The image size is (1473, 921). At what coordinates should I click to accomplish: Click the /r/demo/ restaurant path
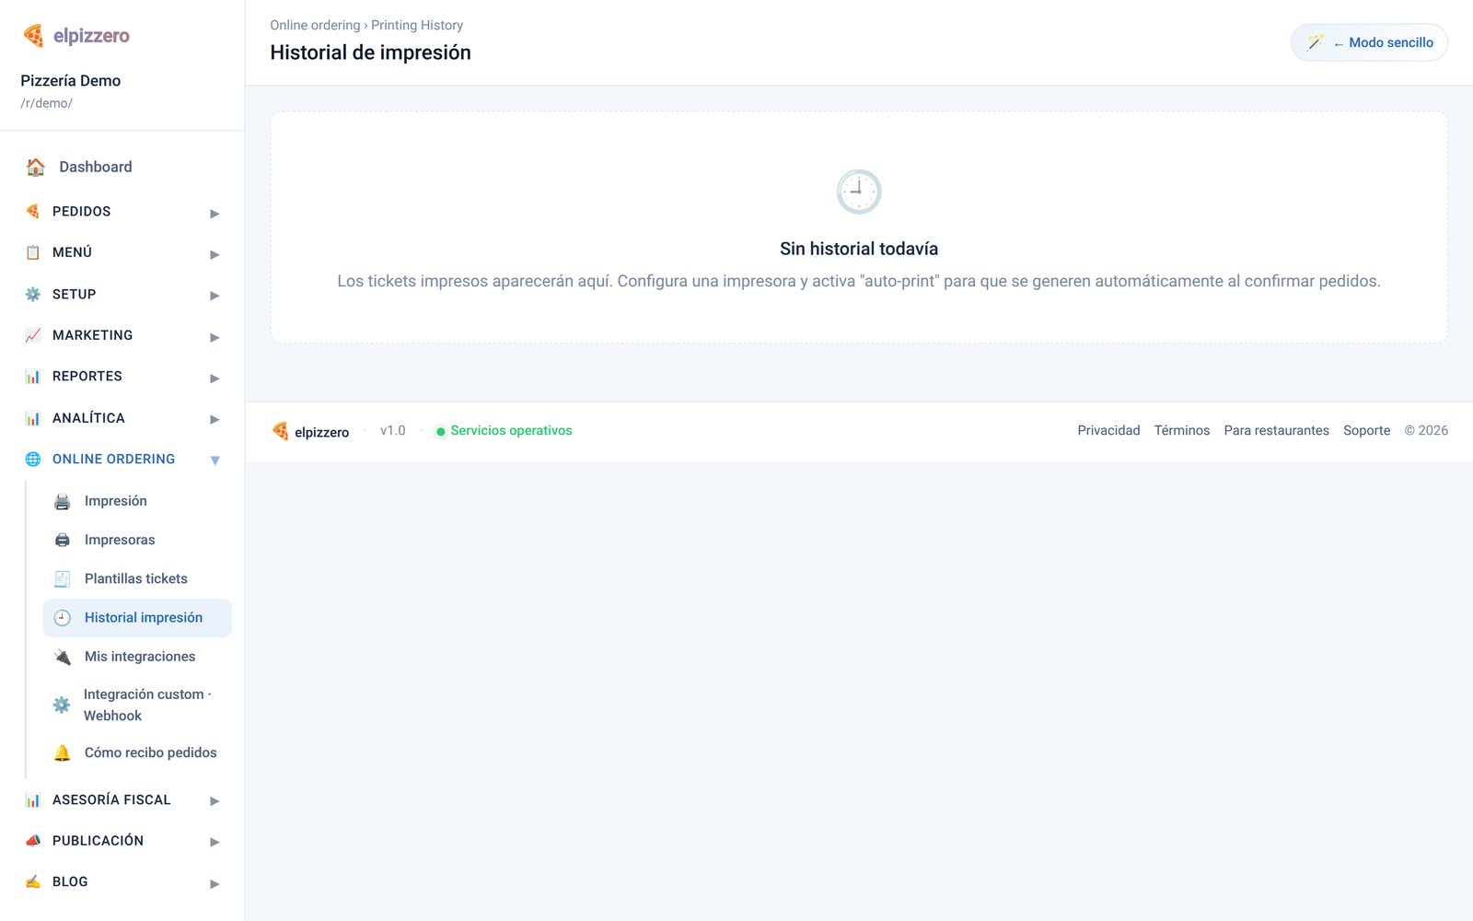coord(46,103)
